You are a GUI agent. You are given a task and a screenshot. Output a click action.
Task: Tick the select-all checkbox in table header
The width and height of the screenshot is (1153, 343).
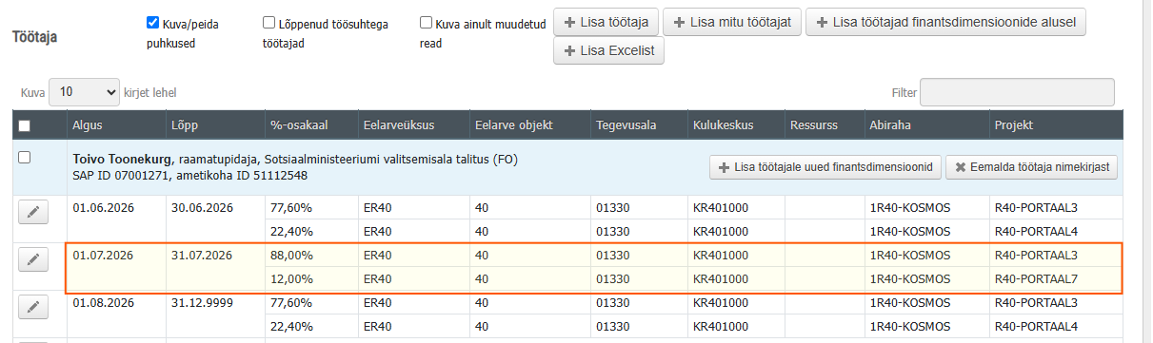(25, 125)
